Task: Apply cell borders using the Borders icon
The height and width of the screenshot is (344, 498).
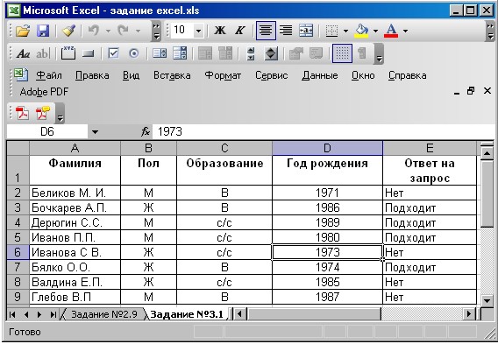Action: click(x=331, y=31)
